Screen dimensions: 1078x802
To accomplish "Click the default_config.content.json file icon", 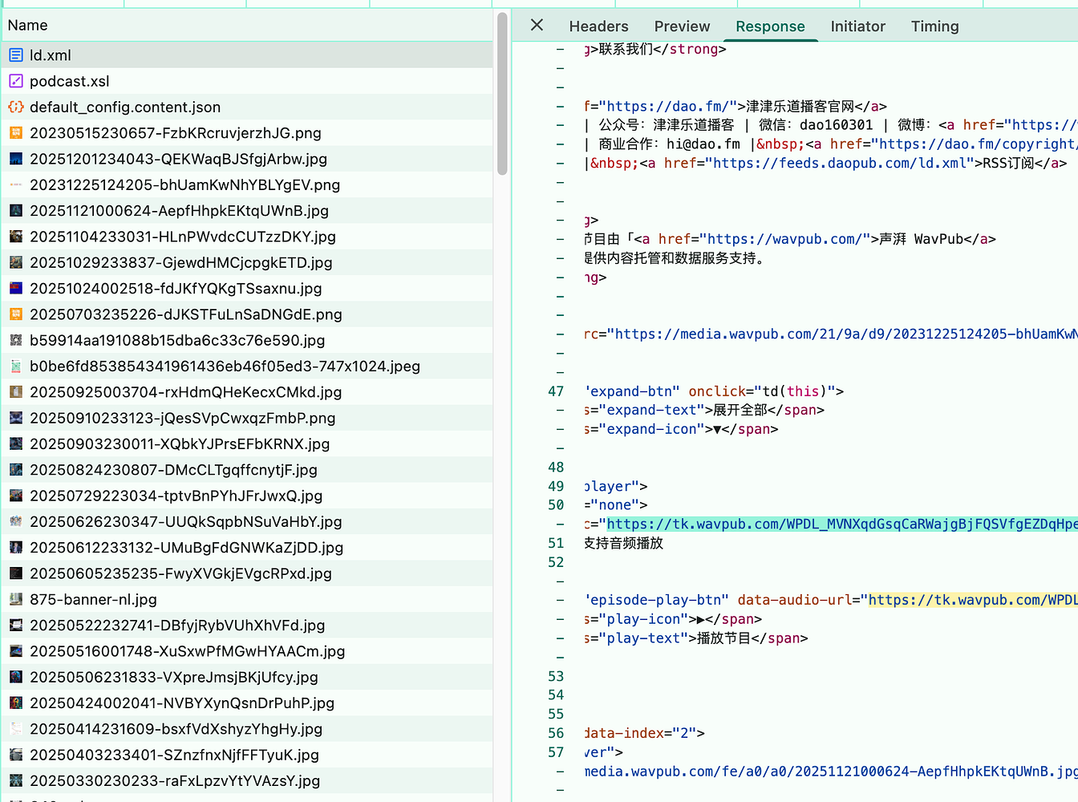I will [x=16, y=107].
